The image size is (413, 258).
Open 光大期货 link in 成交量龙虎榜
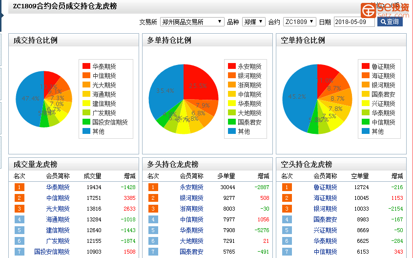[x=58, y=209]
